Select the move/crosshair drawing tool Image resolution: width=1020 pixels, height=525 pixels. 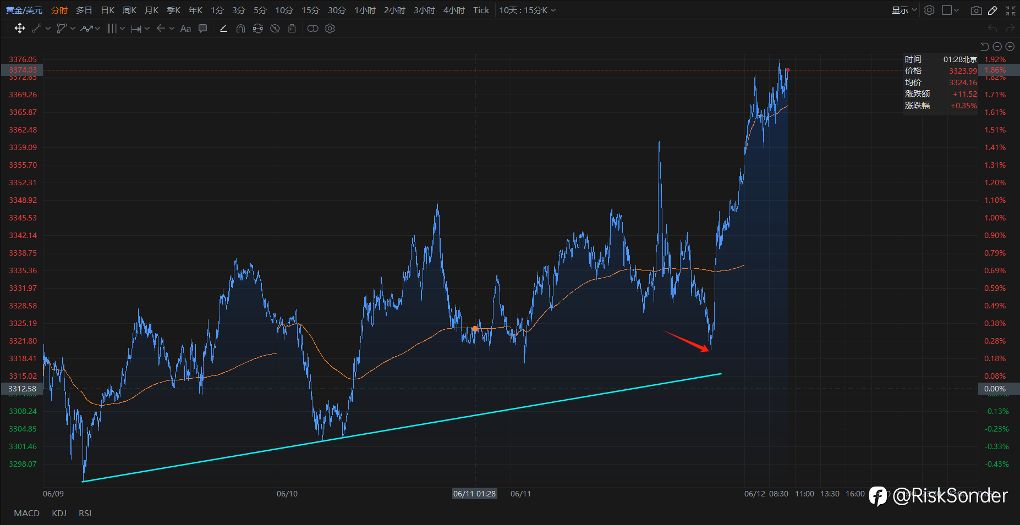click(20, 29)
